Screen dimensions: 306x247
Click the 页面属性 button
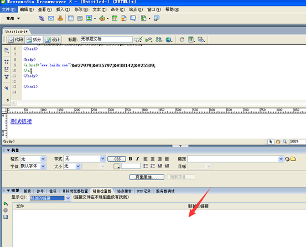tap(147, 177)
